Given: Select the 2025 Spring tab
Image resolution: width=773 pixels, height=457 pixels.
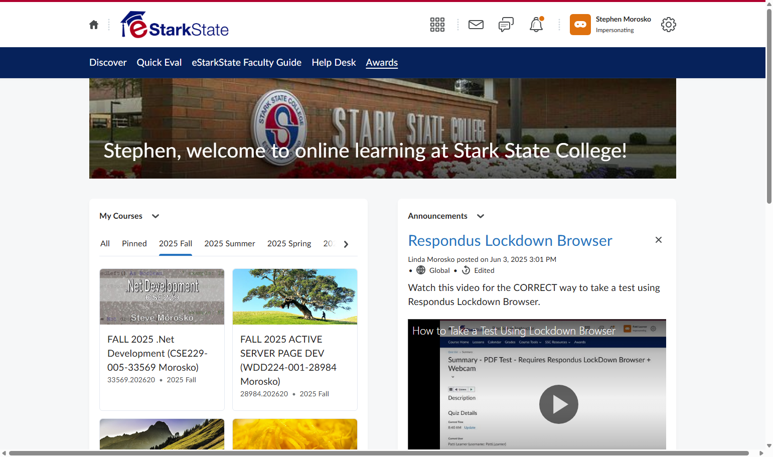Looking at the screenshot, I should [x=289, y=244].
